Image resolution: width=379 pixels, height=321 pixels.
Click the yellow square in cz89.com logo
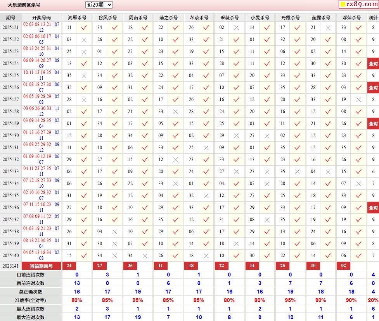click(x=343, y=5)
